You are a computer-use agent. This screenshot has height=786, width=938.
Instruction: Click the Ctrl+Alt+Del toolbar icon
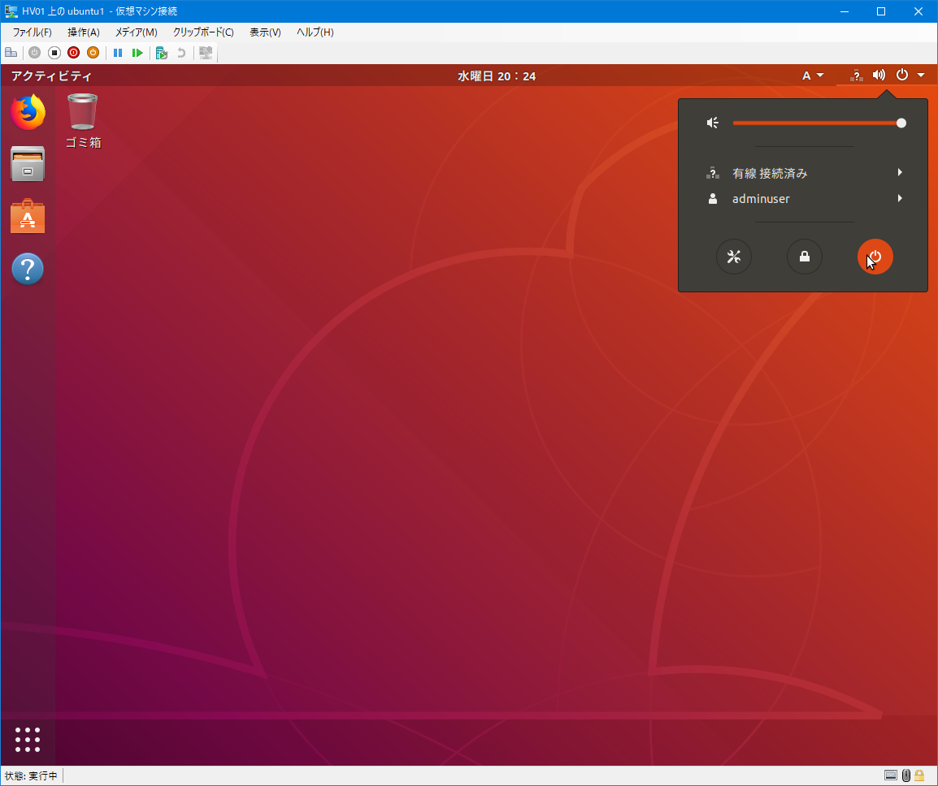(x=11, y=53)
